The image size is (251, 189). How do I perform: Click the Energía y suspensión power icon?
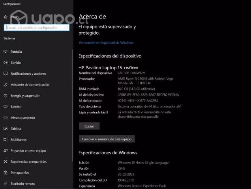click(6, 96)
